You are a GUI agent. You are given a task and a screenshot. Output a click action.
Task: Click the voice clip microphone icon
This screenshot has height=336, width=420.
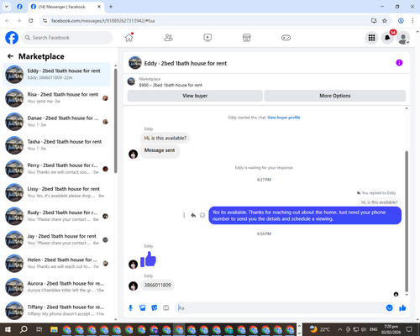(x=130, y=308)
